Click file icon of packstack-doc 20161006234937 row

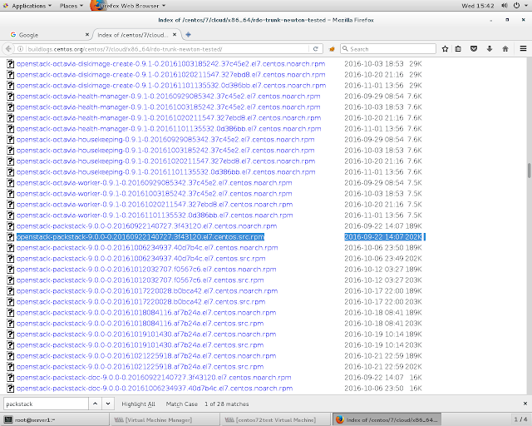point(11,389)
